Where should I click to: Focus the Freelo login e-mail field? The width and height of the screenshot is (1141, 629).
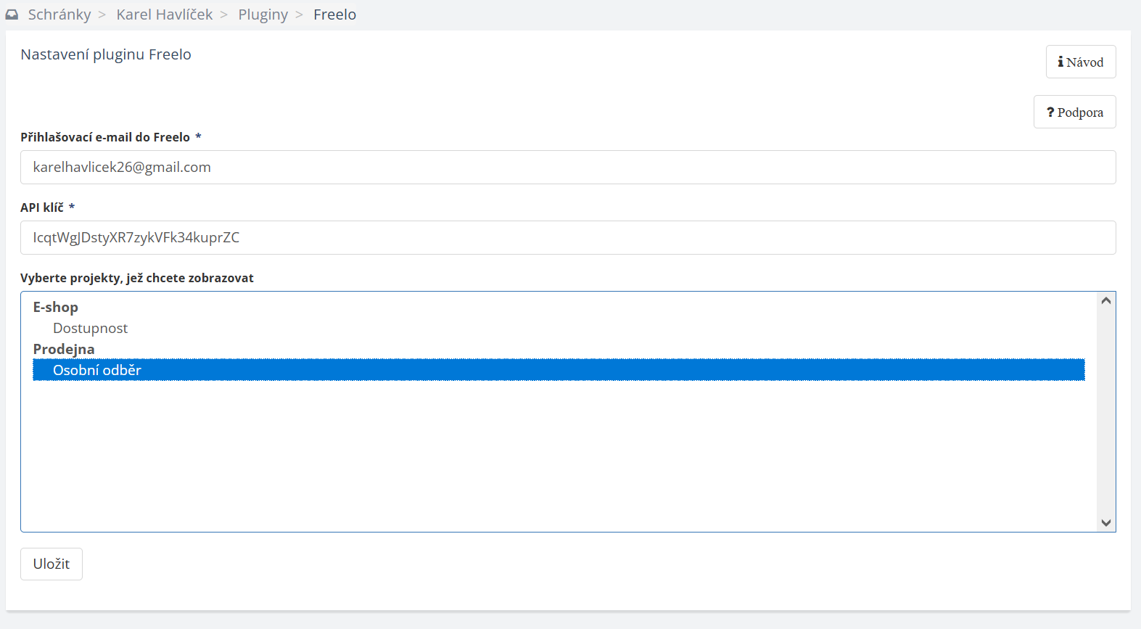coord(567,168)
